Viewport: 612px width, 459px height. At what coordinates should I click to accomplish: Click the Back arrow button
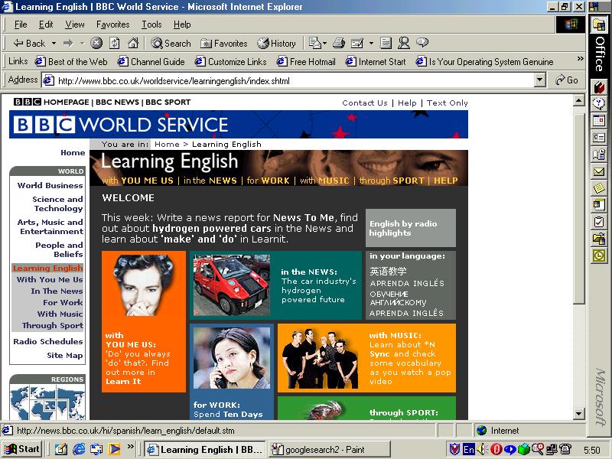point(29,44)
